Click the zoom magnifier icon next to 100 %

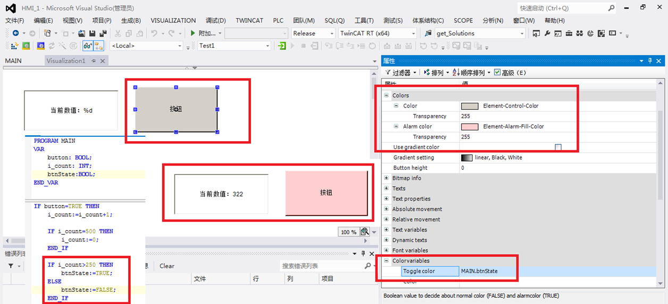click(364, 232)
